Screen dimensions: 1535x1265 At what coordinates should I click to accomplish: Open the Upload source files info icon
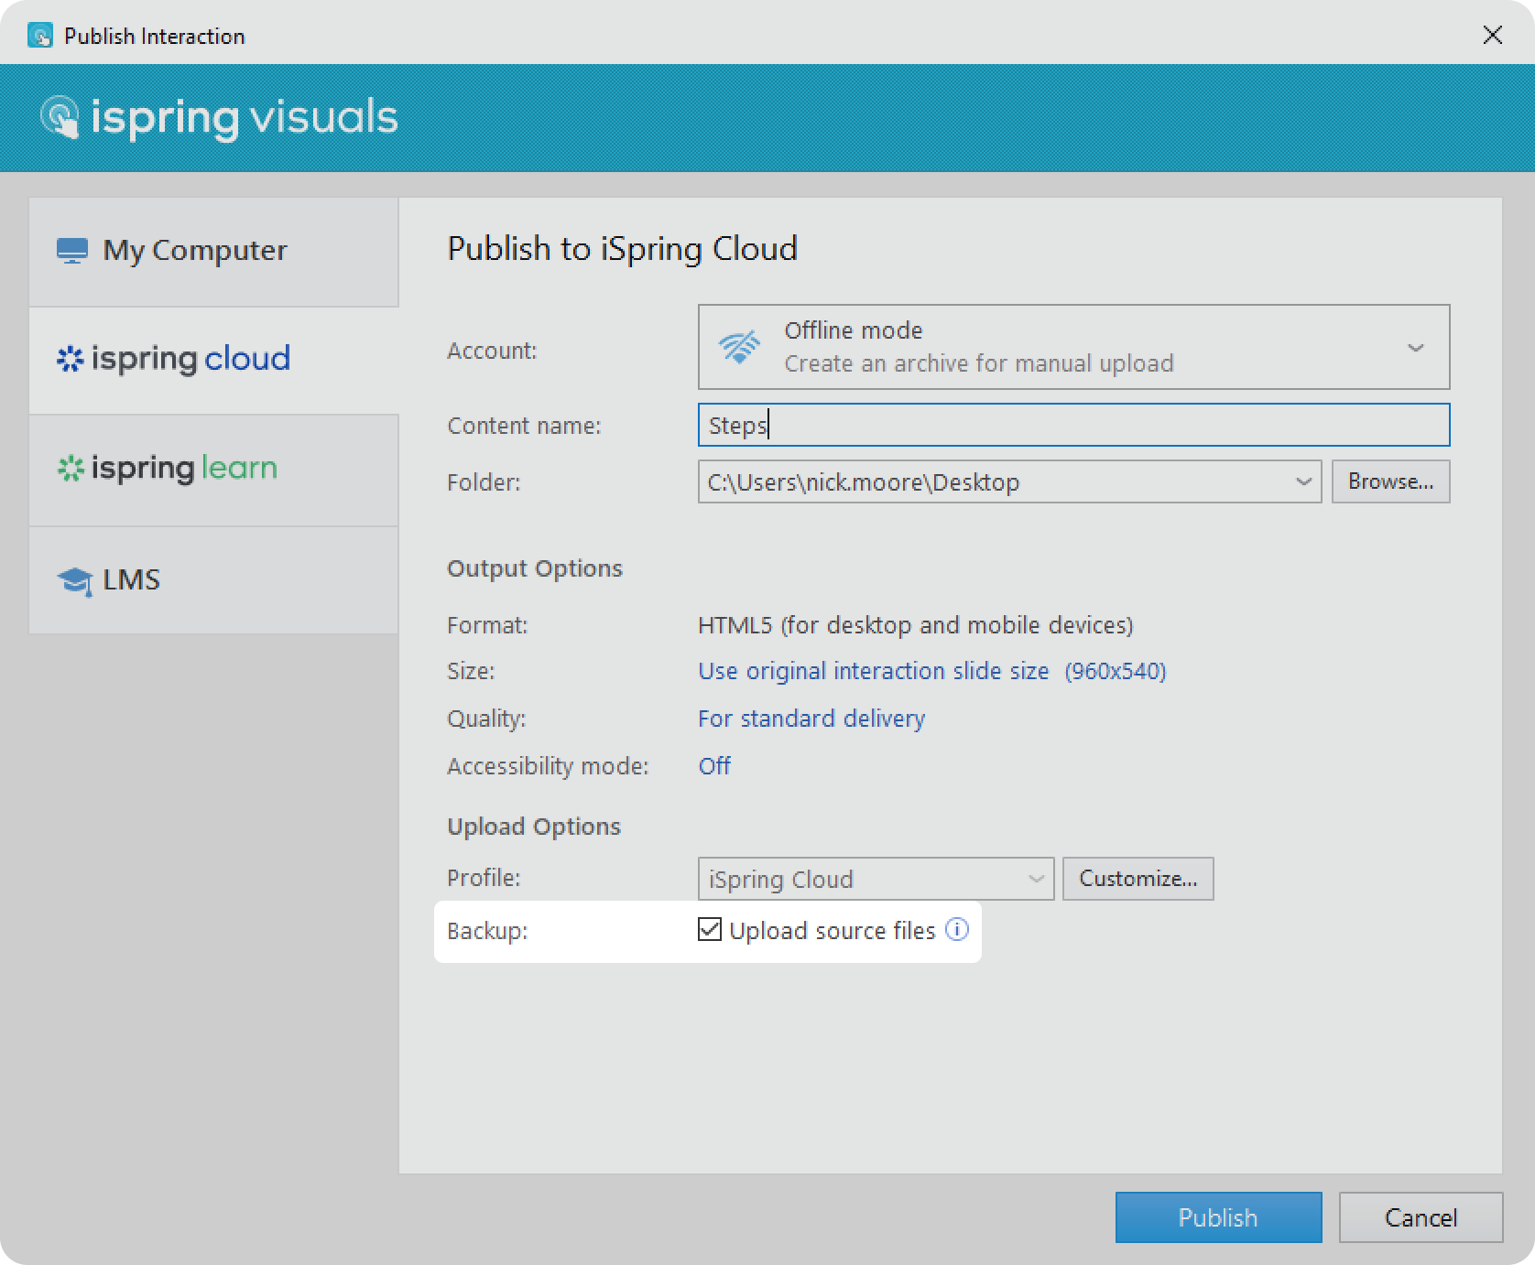957,930
